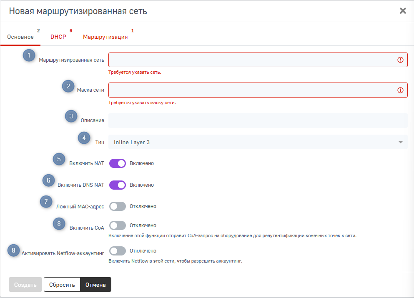Click the error icon in the routed network field

point(400,60)
